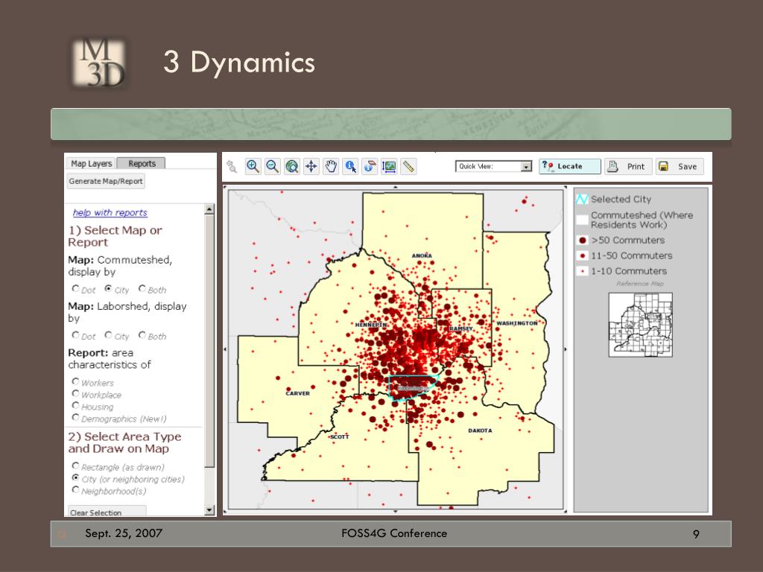Switch to the Map Layers tab
Viewport: 763px width, 572px height.
(x=91, y=163)
